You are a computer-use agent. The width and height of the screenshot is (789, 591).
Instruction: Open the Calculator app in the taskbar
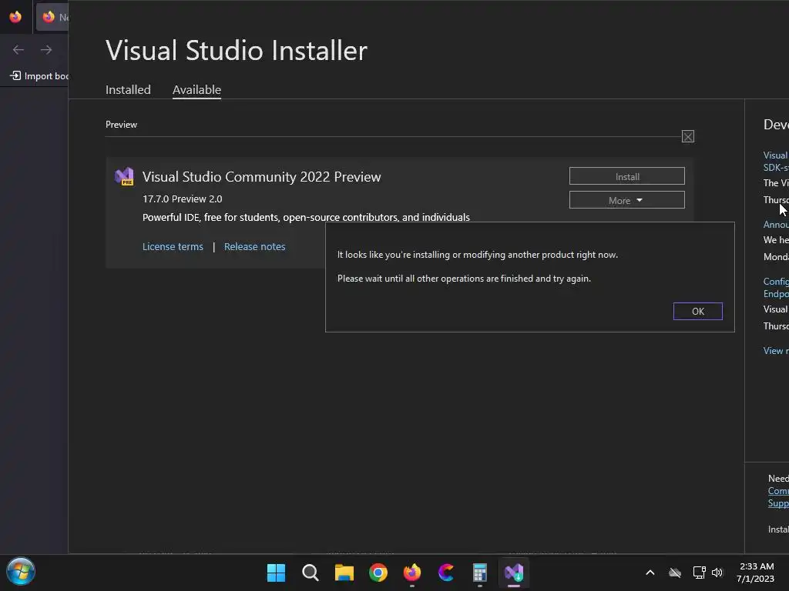tap(479, 573)
